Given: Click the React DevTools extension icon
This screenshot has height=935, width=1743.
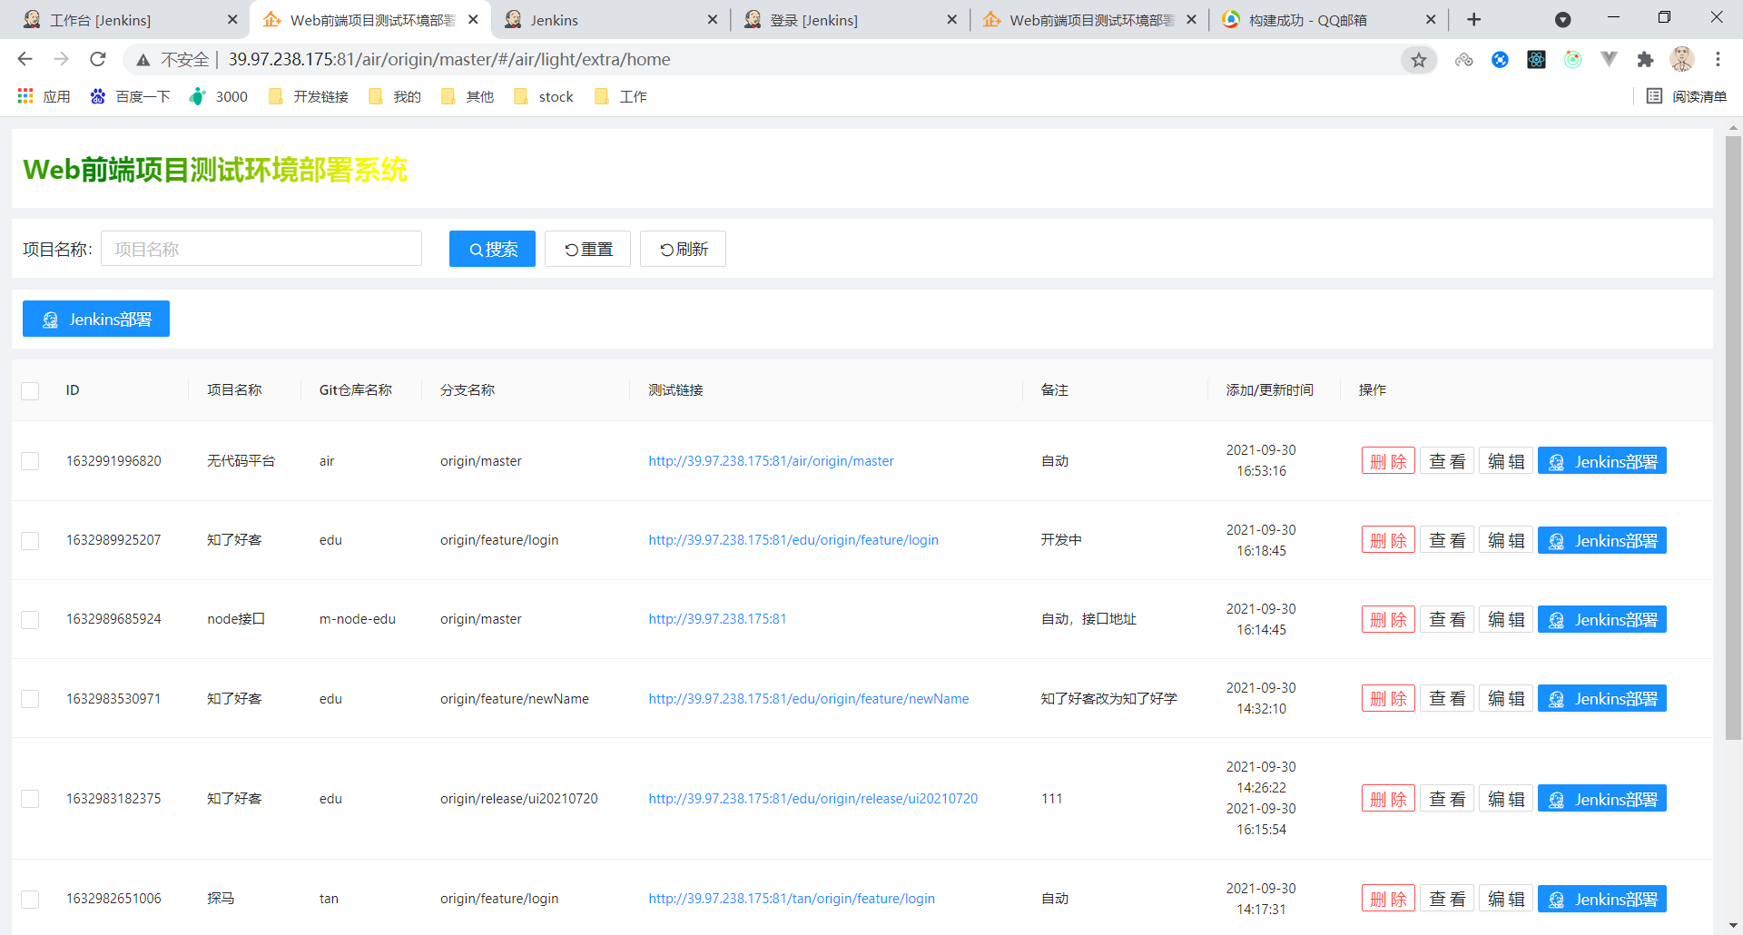Looking at the screenshot, I should (1536, 60).
